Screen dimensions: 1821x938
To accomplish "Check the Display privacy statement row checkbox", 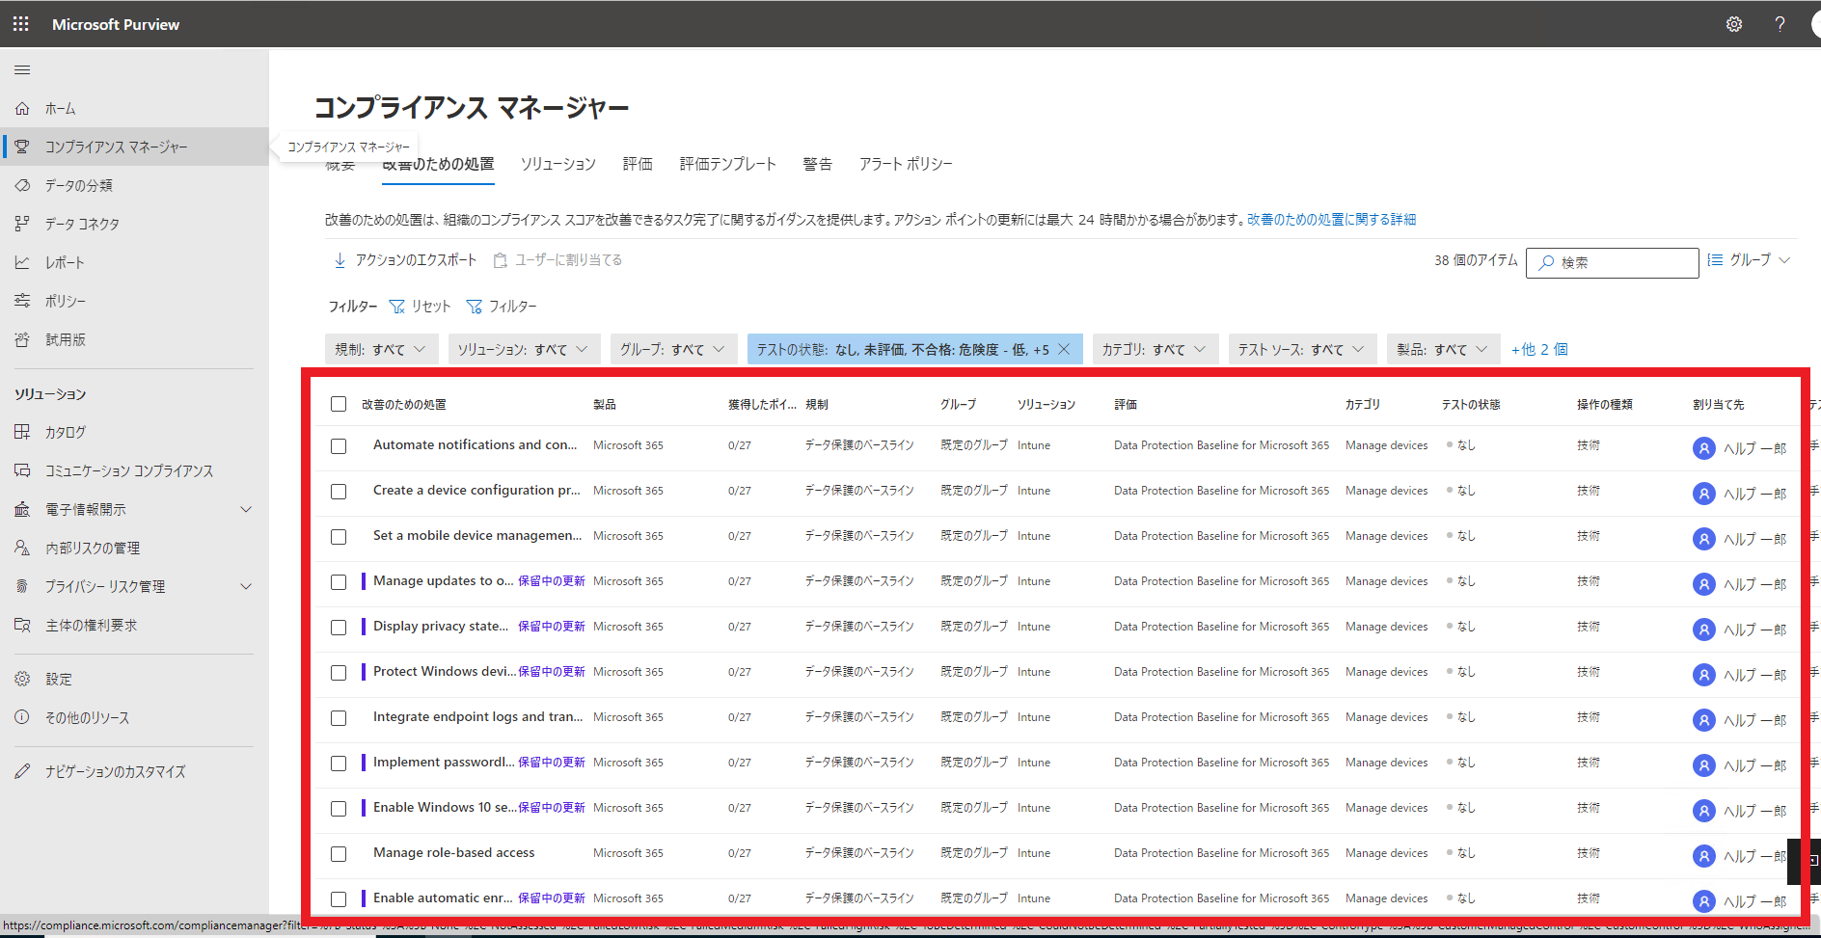I will [339, 628].
